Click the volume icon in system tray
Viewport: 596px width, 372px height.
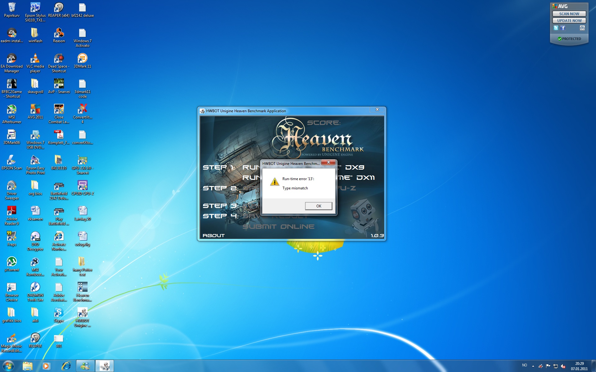pos(563,366)
